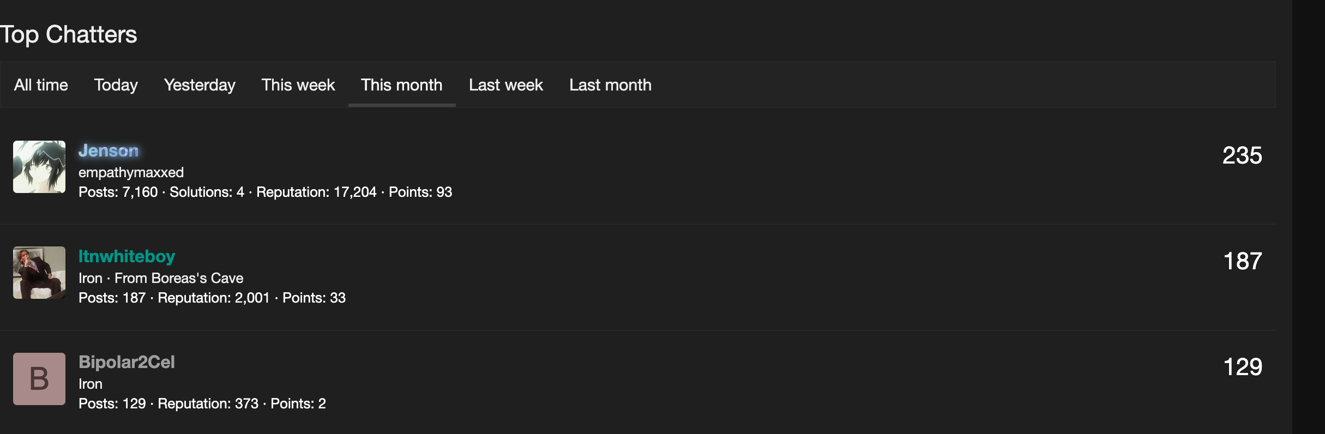Click the From Boreas's Cave location text
The width and height of the screenshot is (1325, 434).
[x=179, y=278]
